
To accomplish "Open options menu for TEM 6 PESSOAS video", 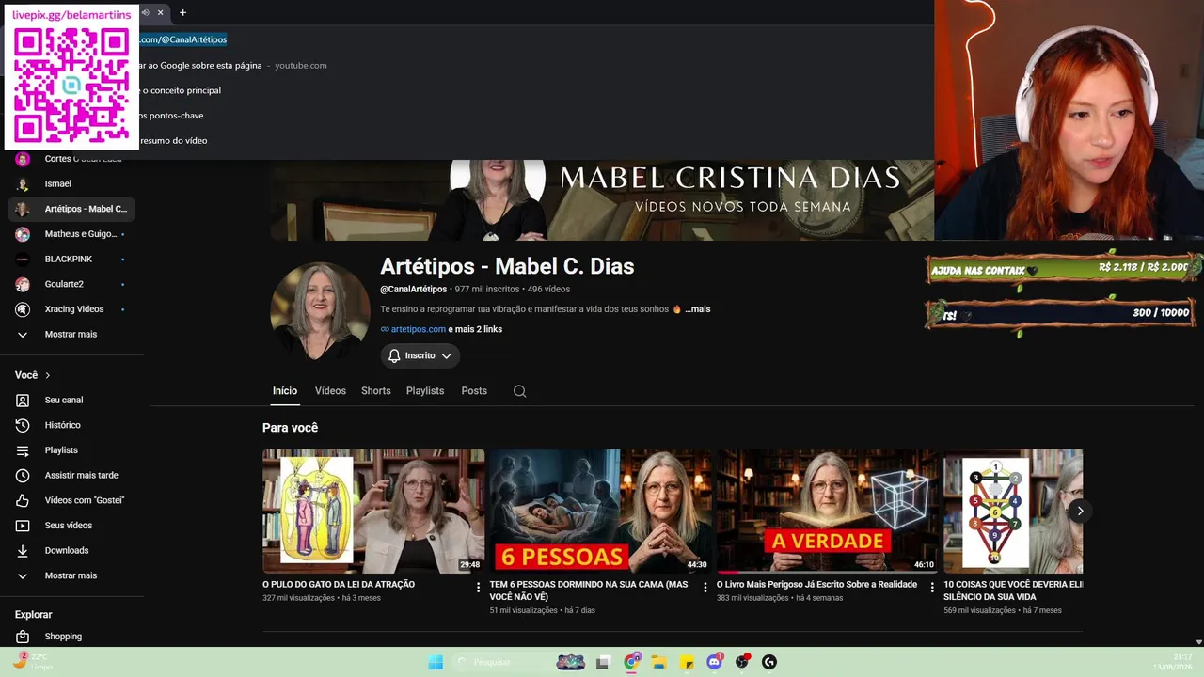I will [705, 588].
